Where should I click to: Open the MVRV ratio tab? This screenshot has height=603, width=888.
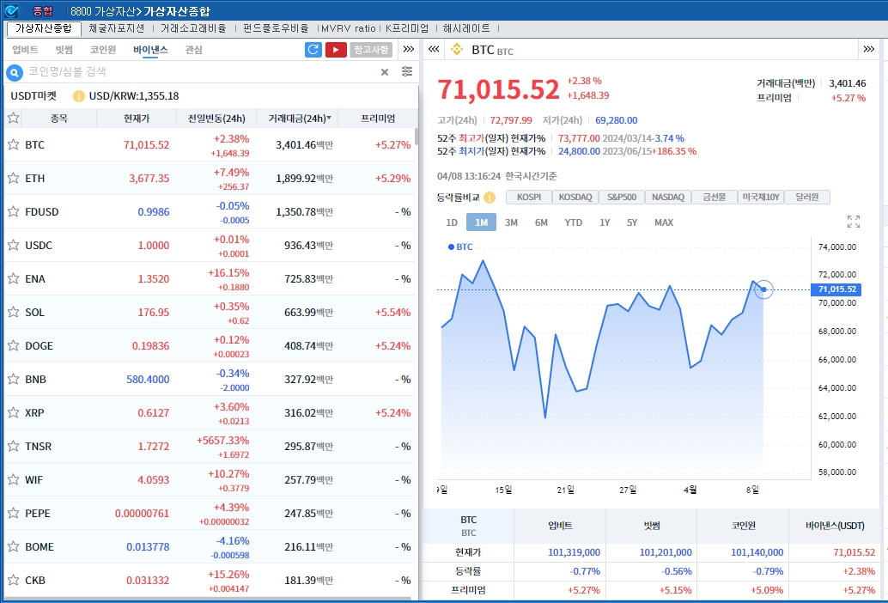[349, 28]
